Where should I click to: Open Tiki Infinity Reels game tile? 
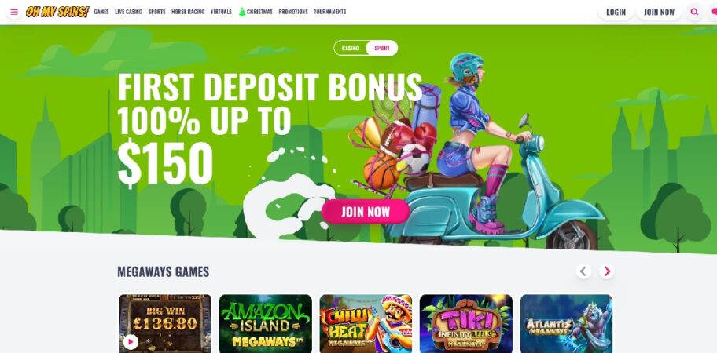[x=466, y=323]
